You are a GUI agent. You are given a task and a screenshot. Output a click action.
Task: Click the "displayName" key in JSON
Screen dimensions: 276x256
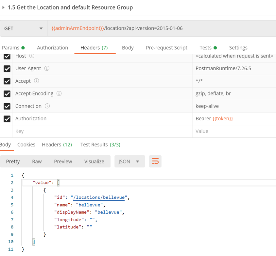pos(72,212)
